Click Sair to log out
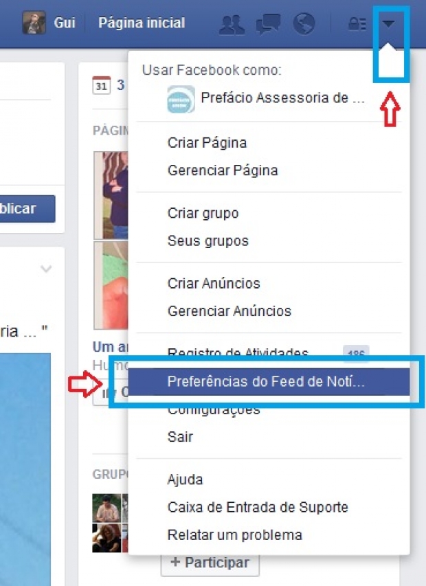Viewport: 426px width, 586px height. point(180,436)
